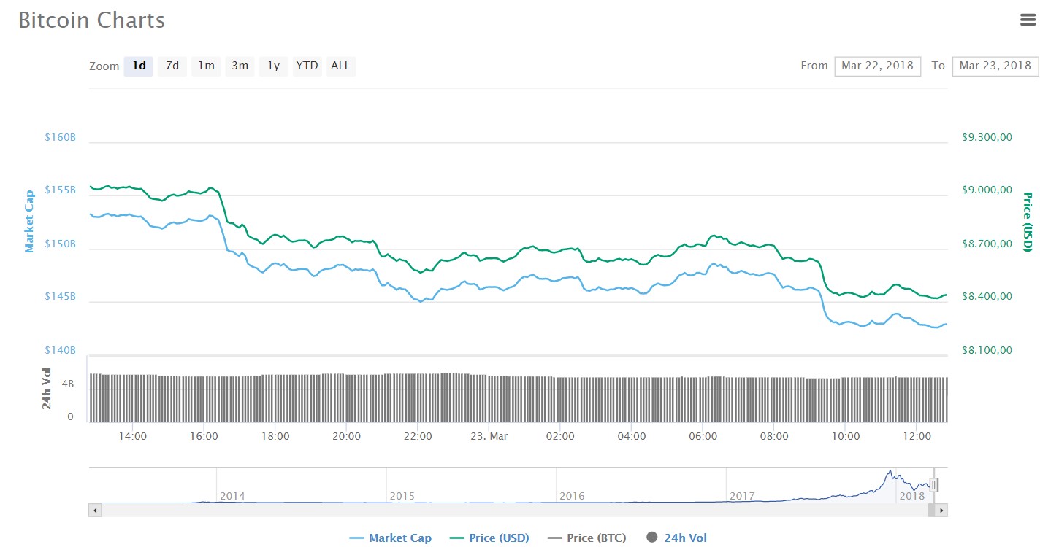
Task: Click the Zoom label
Action: [104, 66]
